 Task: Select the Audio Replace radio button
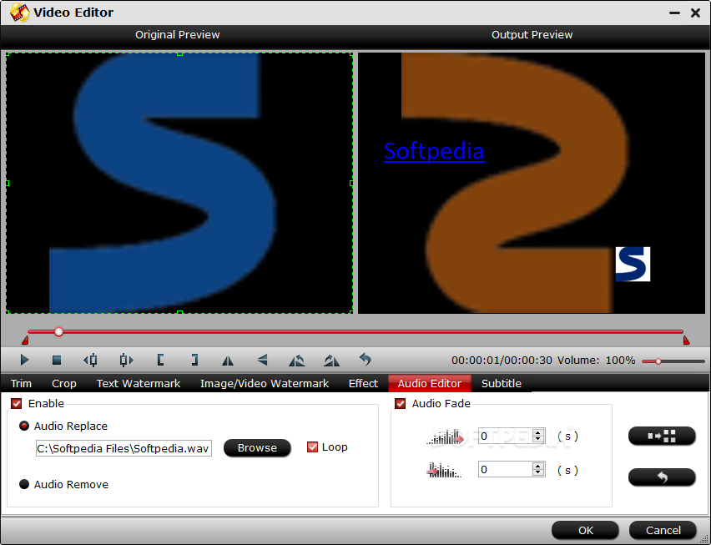(24, 426)
